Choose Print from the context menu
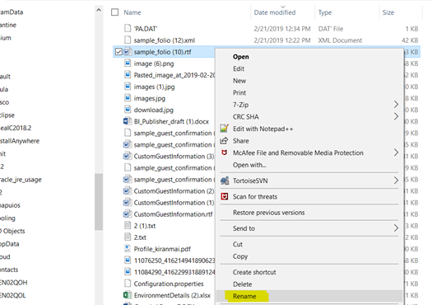Screen dimensions: 432x305 239,92
